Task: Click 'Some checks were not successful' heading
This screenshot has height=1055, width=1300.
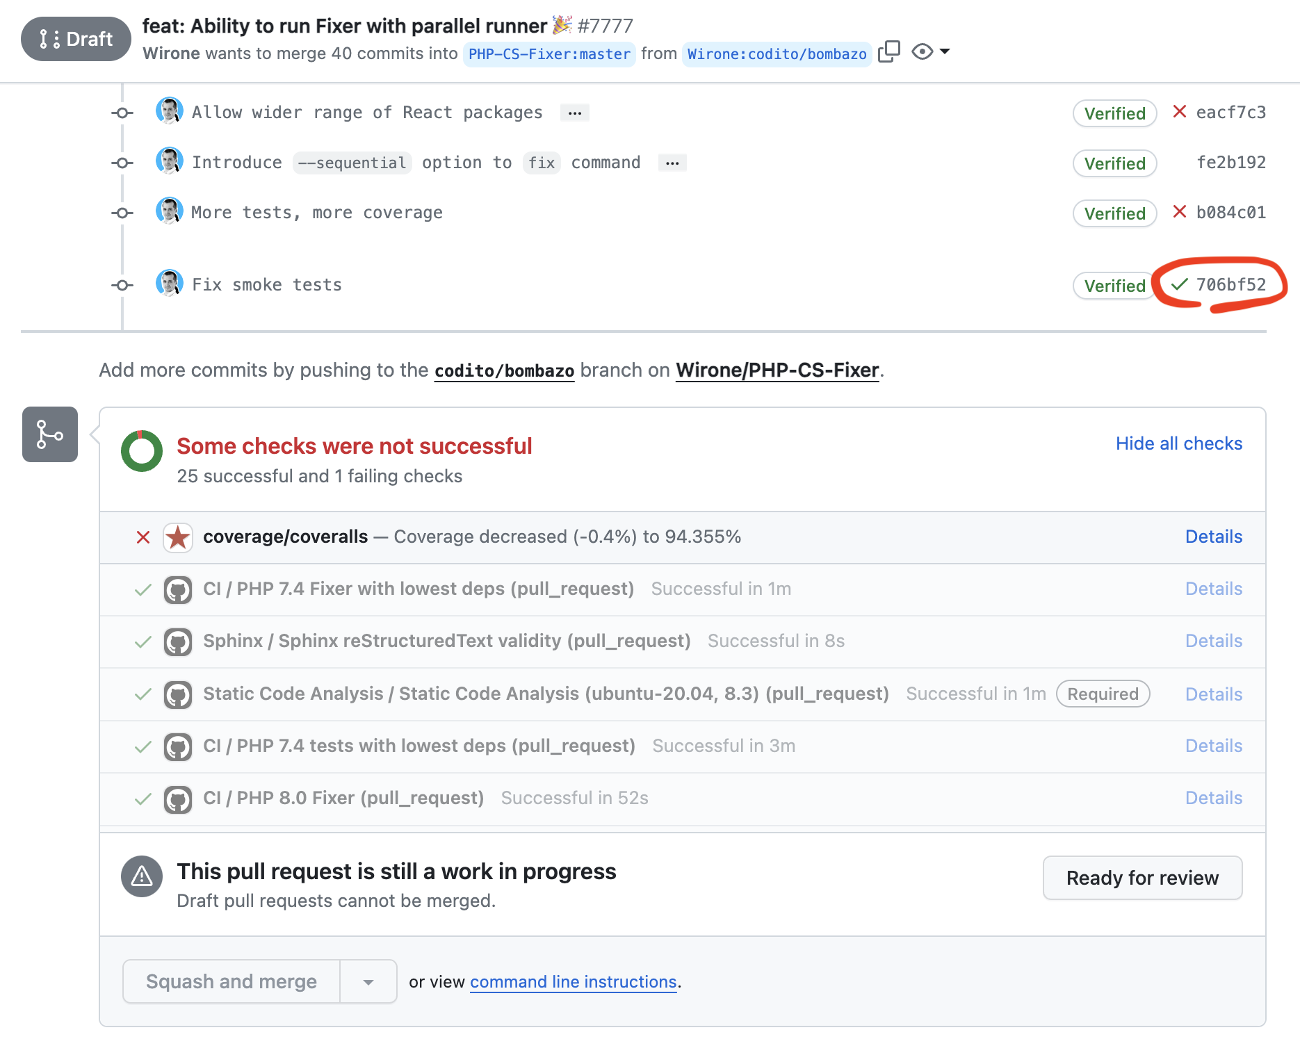Action: (355, 446)
